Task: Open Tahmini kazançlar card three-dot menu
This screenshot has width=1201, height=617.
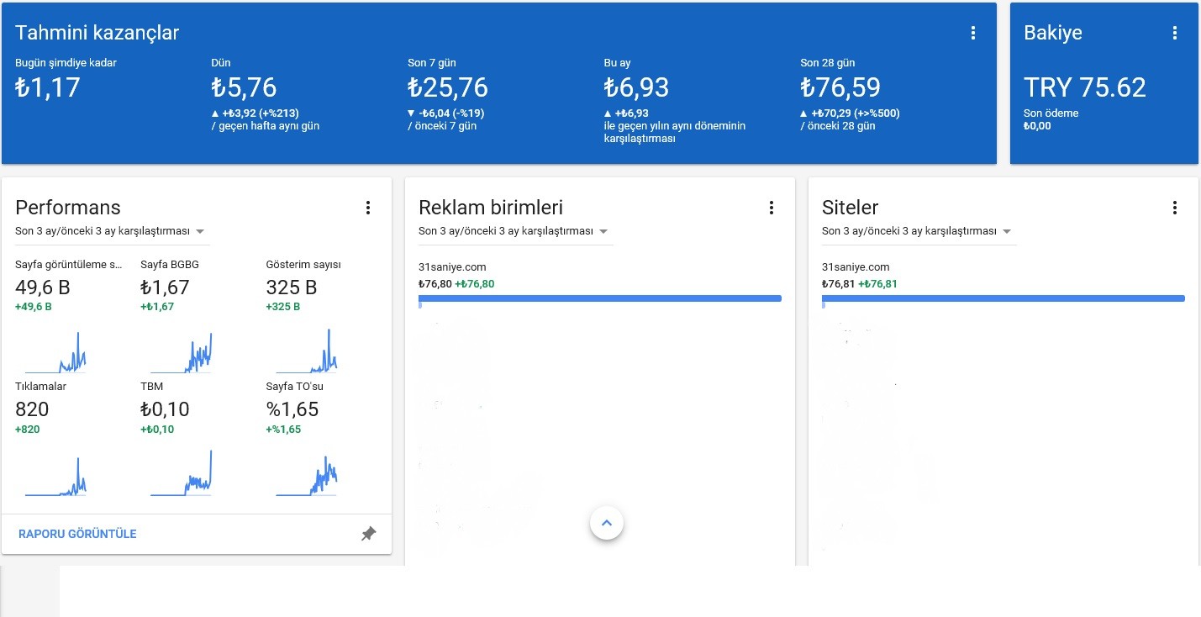Action: [973, 34]
